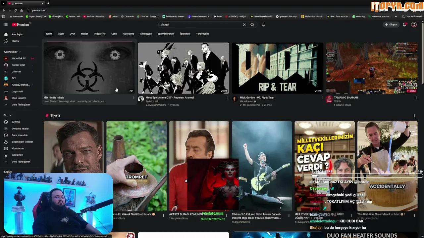The width and height of the screenshot is (424, 238).
Task: Open Mick Gordon channel avatar
Action: [235, 99]
